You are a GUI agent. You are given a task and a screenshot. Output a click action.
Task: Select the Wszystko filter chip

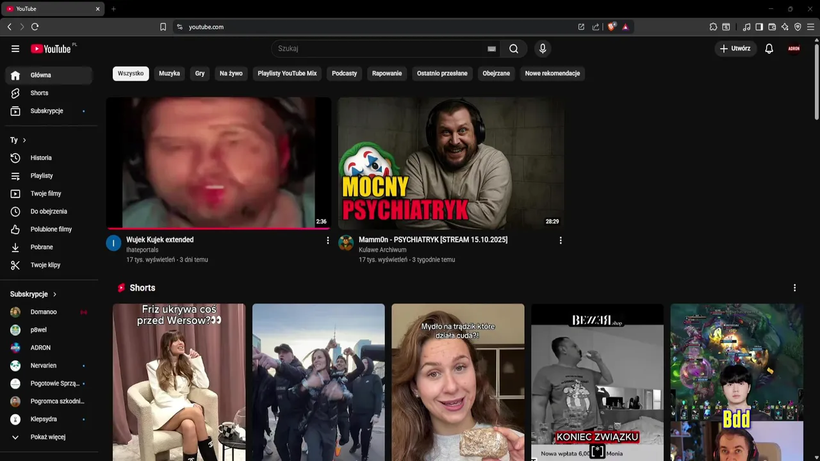[131, 74]
